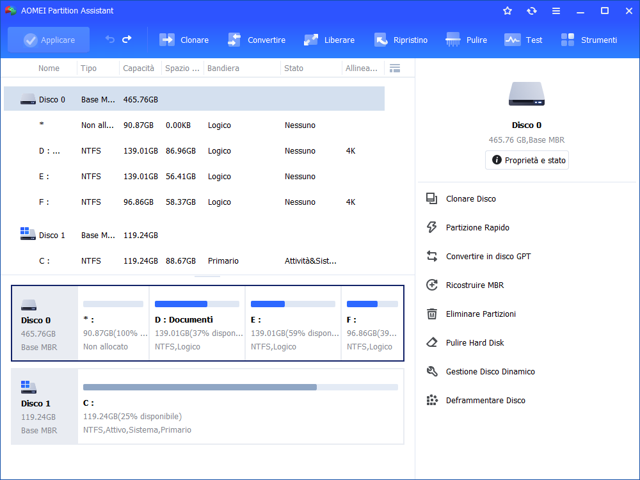Select the C: partition row
This screenshot has height=480, width=640.
[x=195, y=261]
